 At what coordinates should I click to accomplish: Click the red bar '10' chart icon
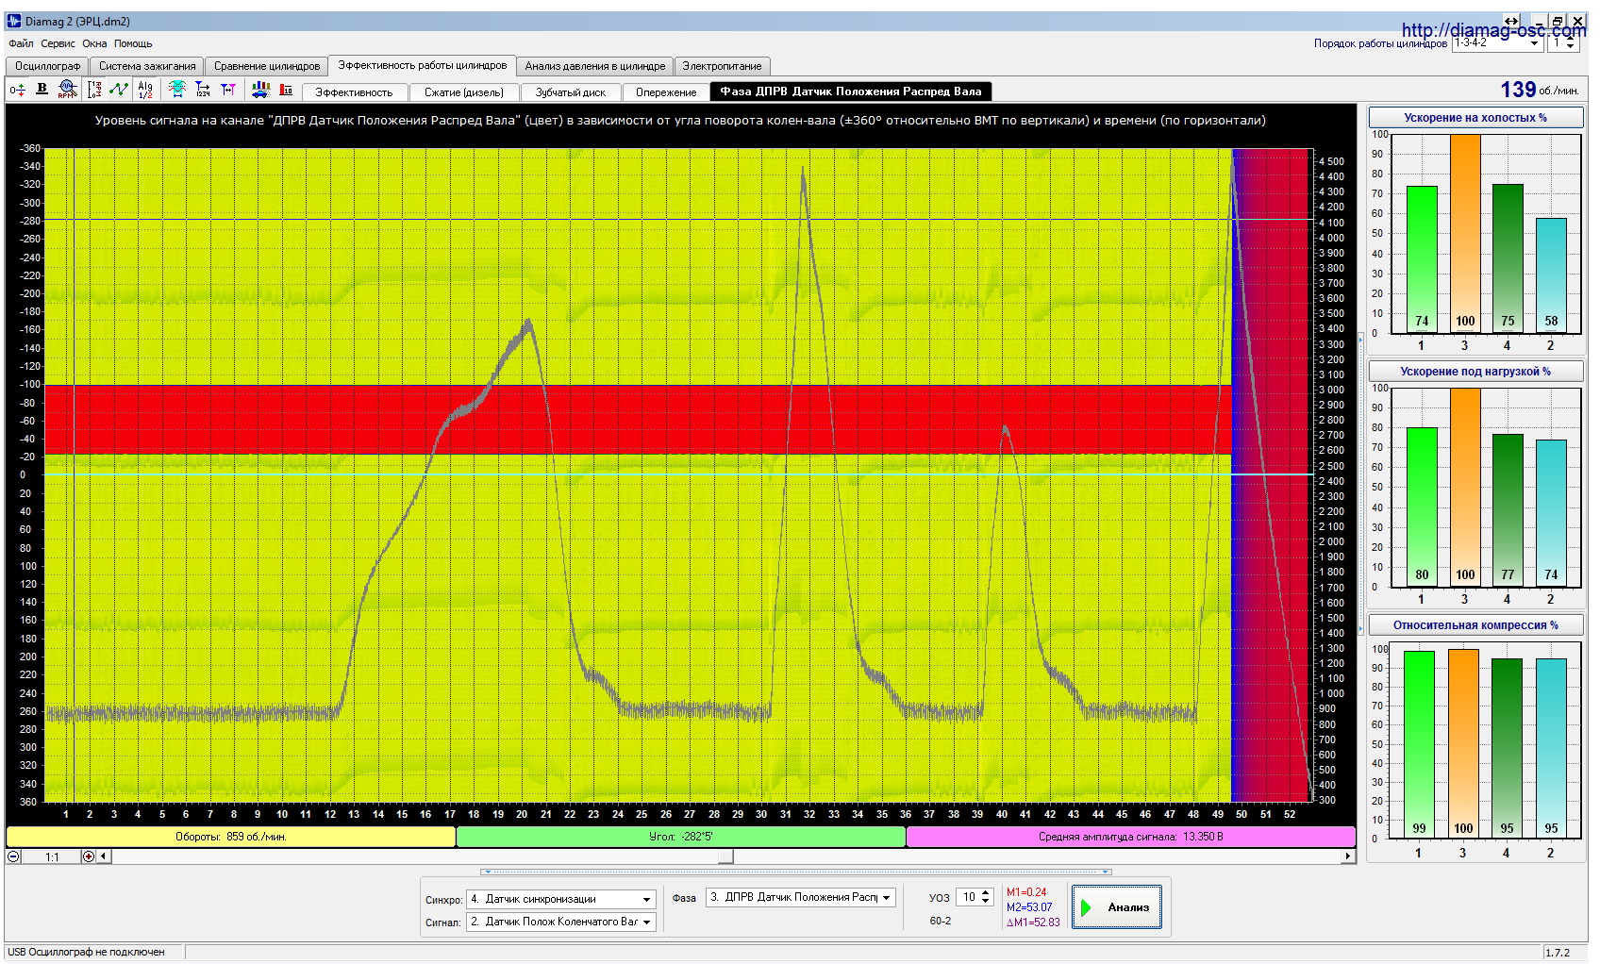(286, 90)
